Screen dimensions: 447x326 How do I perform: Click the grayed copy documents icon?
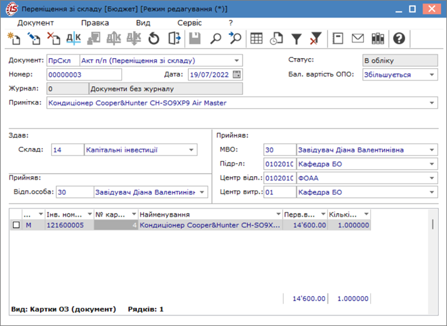pyautogui.click(x=94, y=39)
